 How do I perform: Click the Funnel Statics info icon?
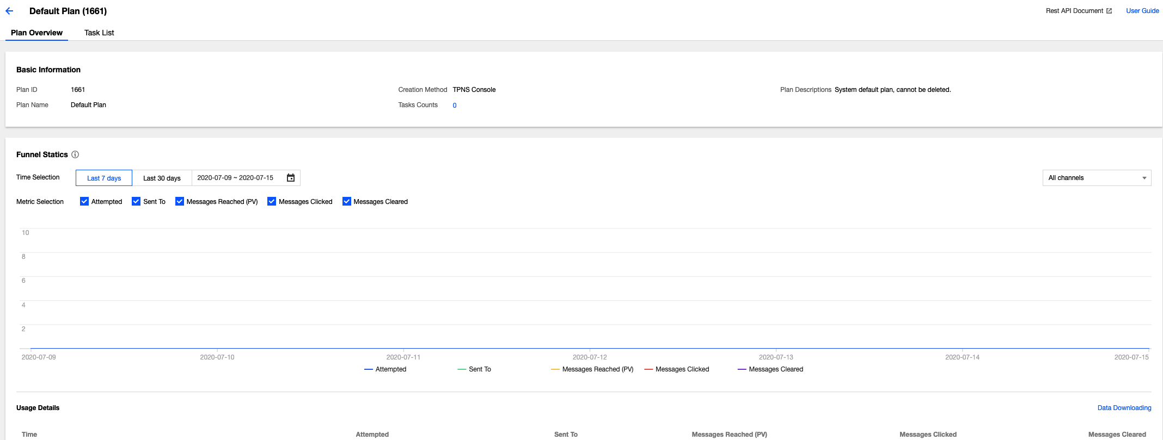pyautogui.click(x=75, y=154)
